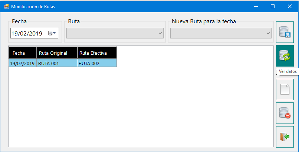Select the RUTA 001 cell
299x152 pixels.
[x=57, y=63]
